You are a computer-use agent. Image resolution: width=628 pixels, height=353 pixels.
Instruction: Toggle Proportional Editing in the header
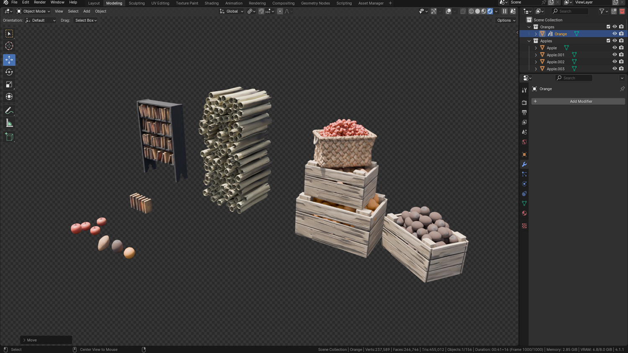pos(280,11)
